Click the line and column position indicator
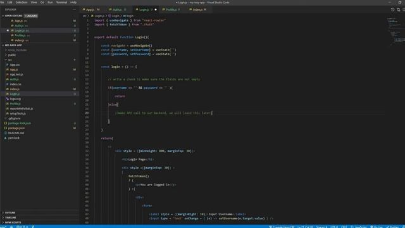 click(x=305, y=227)
